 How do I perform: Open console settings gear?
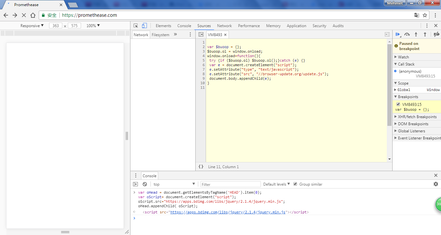pos(436,184)
